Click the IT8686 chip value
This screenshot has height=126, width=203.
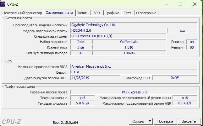tap(129, 53)
